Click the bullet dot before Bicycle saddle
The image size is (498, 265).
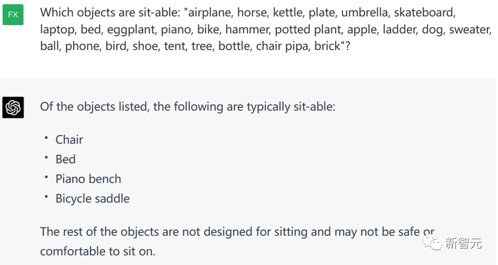point(47,197)
